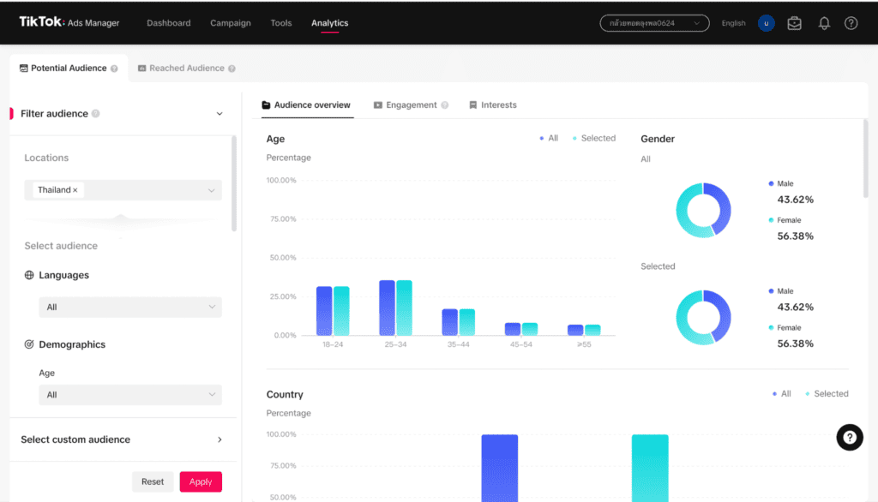Viewport: 878px width, 502px height.
Task: Open the business center briefcase icon
Action: pos(794,23)
